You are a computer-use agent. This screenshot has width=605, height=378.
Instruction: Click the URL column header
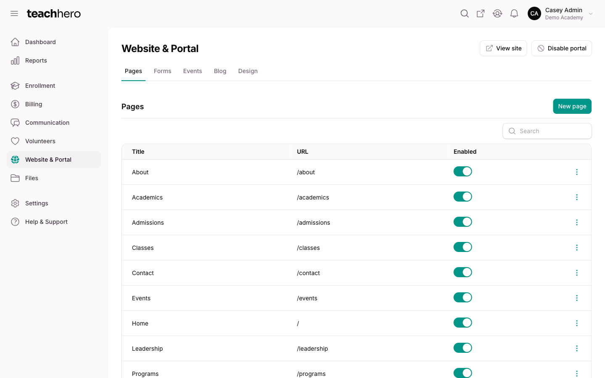(302, 152)
